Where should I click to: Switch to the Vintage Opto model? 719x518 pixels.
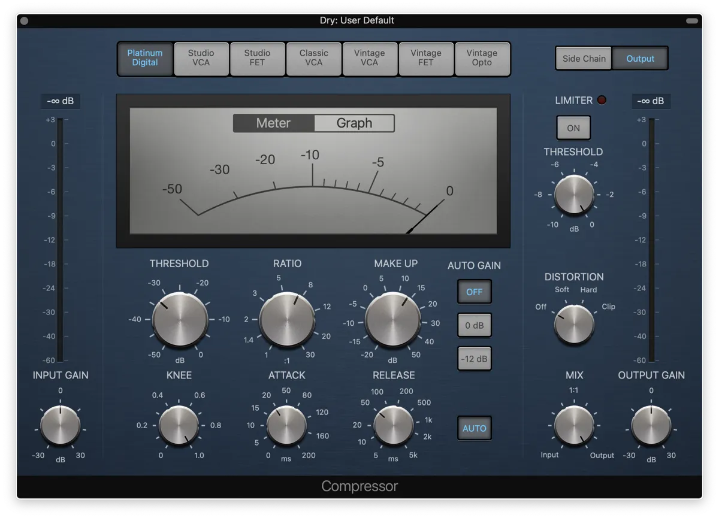click(x=482, y=58)
